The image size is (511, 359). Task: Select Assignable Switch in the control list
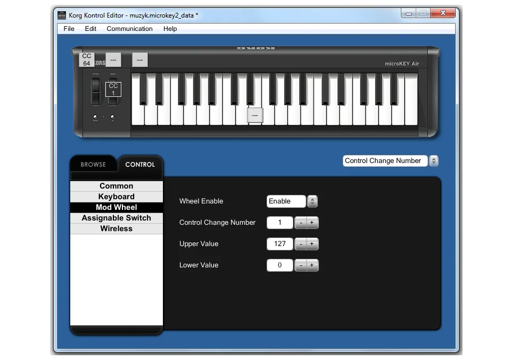point(117,218)
